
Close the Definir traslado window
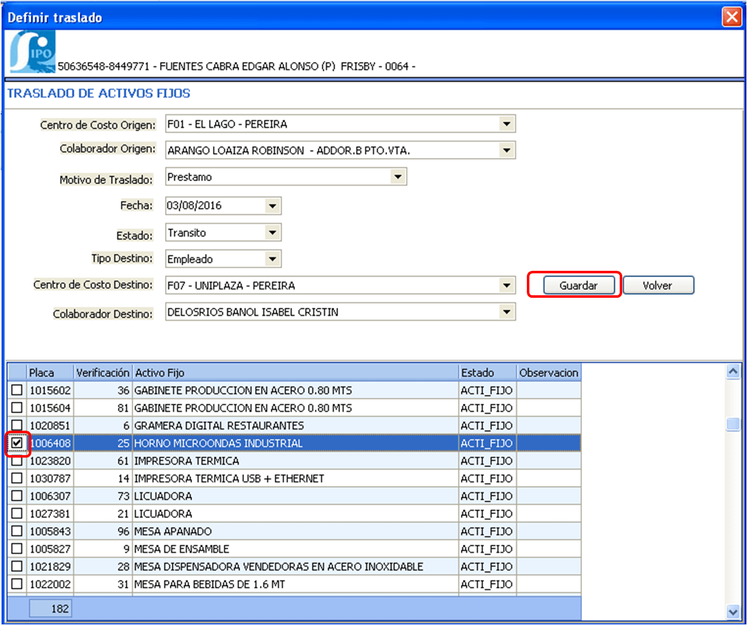(731, 17)
